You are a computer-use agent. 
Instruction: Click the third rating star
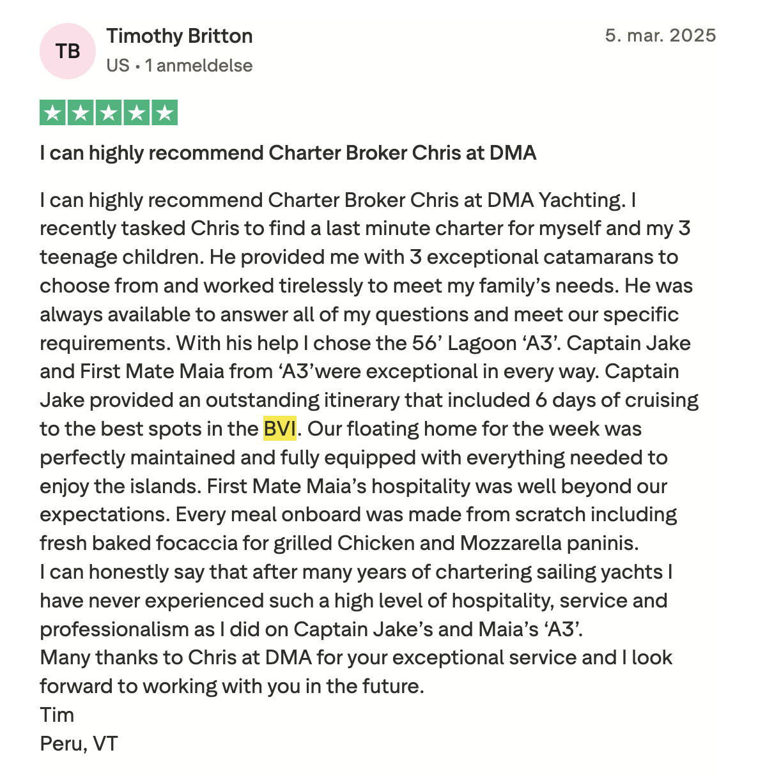click(109, 113)
